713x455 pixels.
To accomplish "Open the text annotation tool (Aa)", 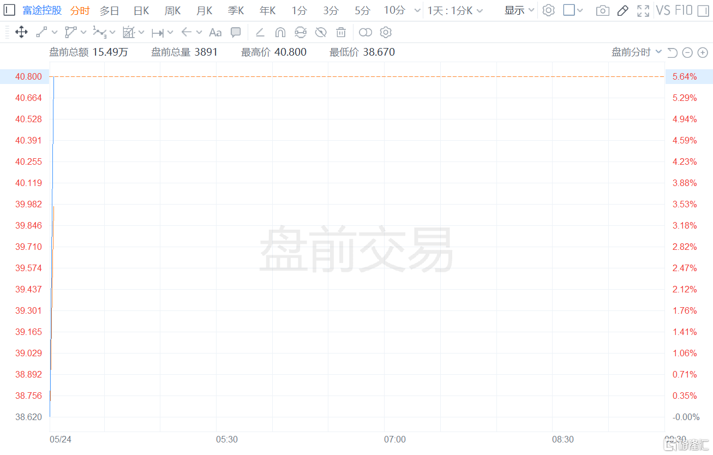I will 215,32.
